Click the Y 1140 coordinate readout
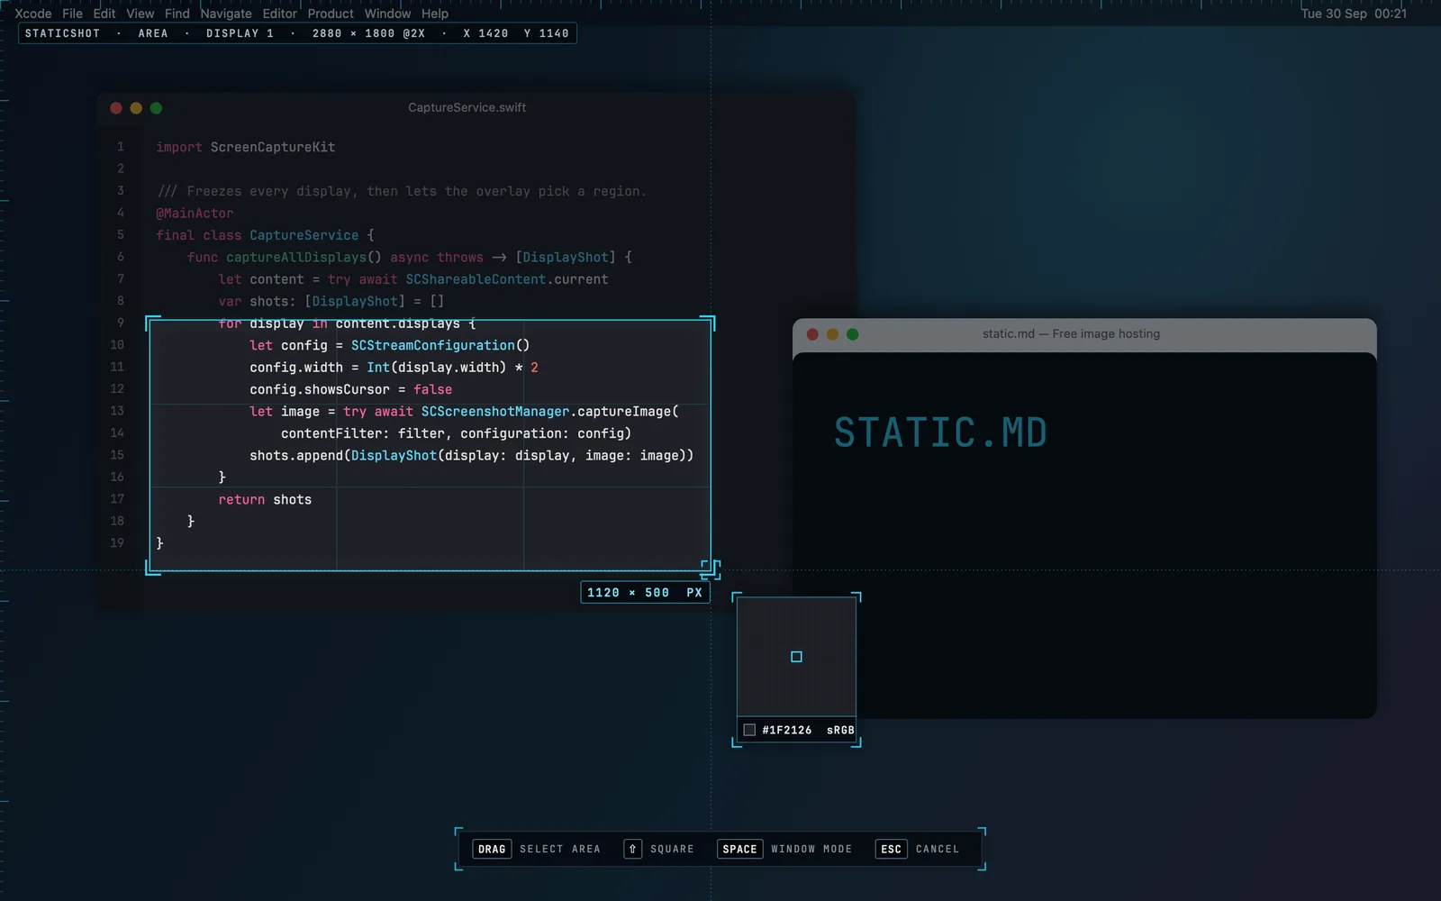 pos(546,33)
